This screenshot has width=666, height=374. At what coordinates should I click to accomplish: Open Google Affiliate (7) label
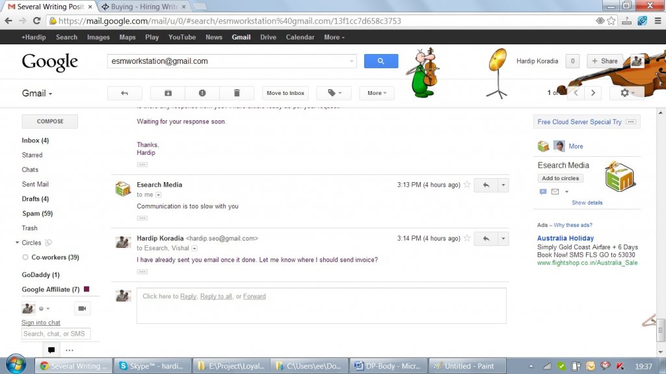click(x=51, y=289)
